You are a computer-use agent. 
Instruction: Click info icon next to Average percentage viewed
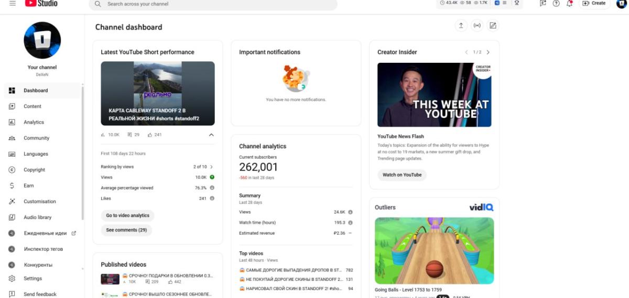click(x=212, y=187)
